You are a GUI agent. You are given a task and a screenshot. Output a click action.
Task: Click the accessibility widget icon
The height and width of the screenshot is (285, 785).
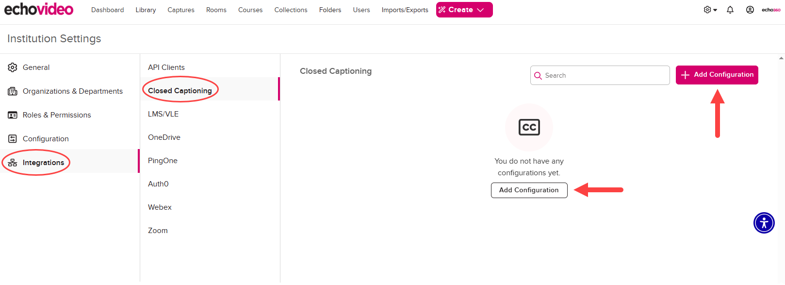point(764,223)
